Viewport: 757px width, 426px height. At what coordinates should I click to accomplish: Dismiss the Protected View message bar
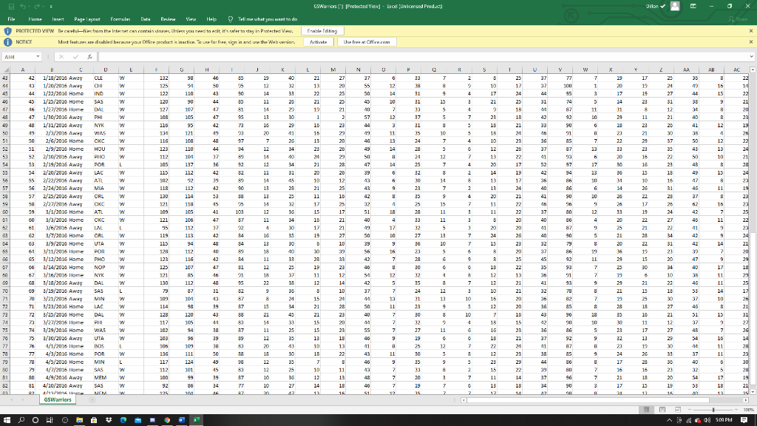click(751, 31)
